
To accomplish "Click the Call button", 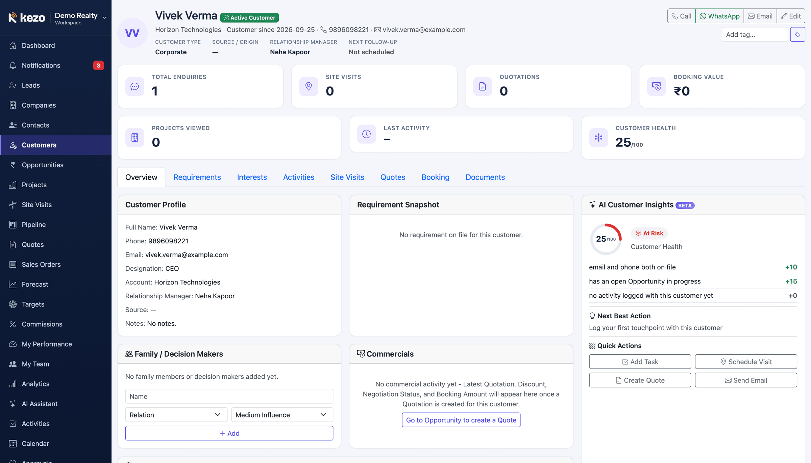I will 681,16.
